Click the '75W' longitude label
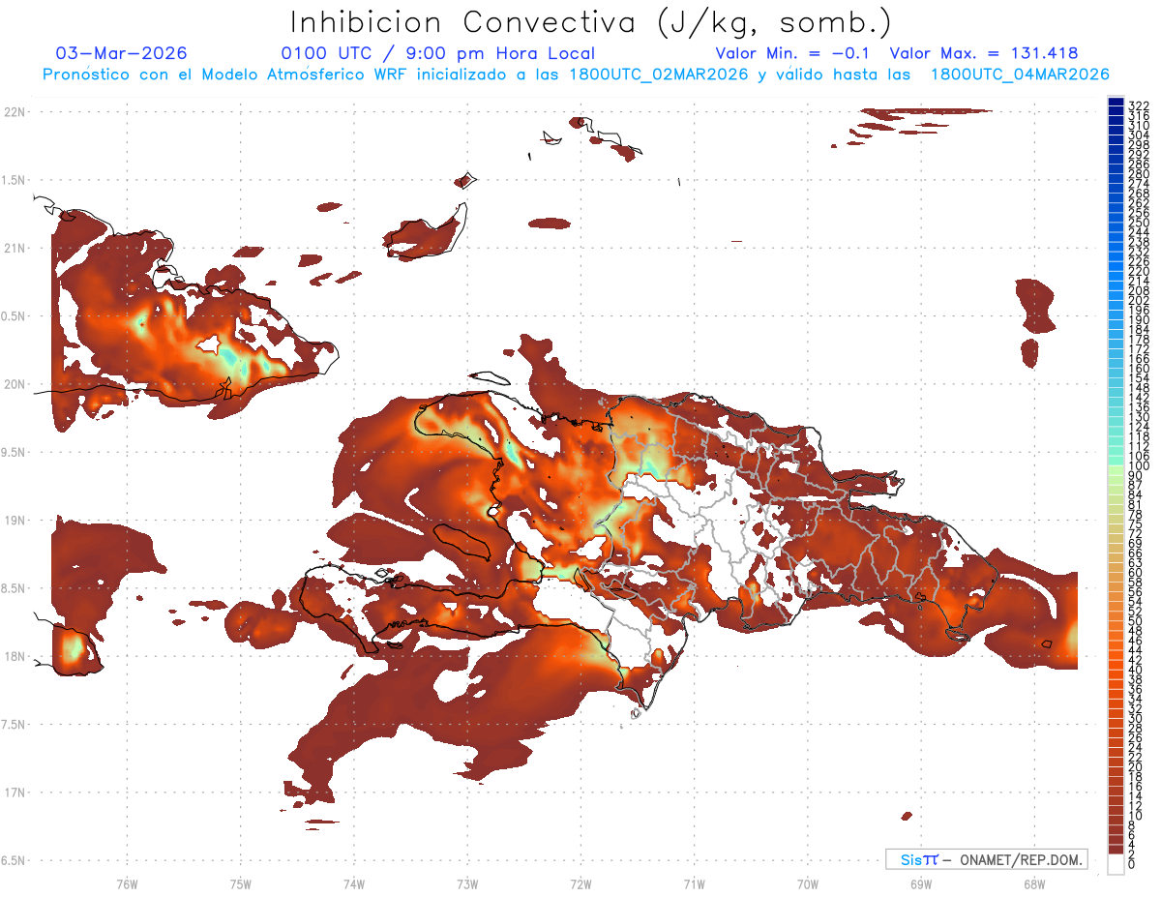This screenshot has width=1161, height=897. coord(240,883)
